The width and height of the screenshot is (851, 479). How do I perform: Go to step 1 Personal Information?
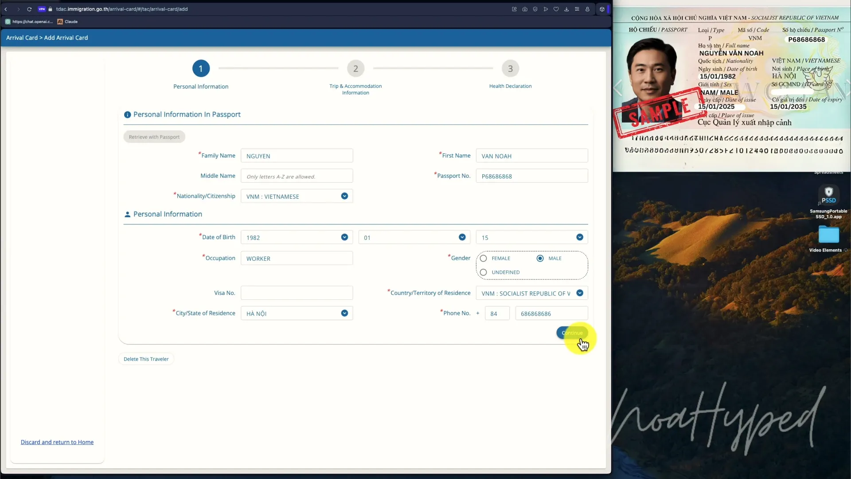pyautogui.click(x=201, y=69)
